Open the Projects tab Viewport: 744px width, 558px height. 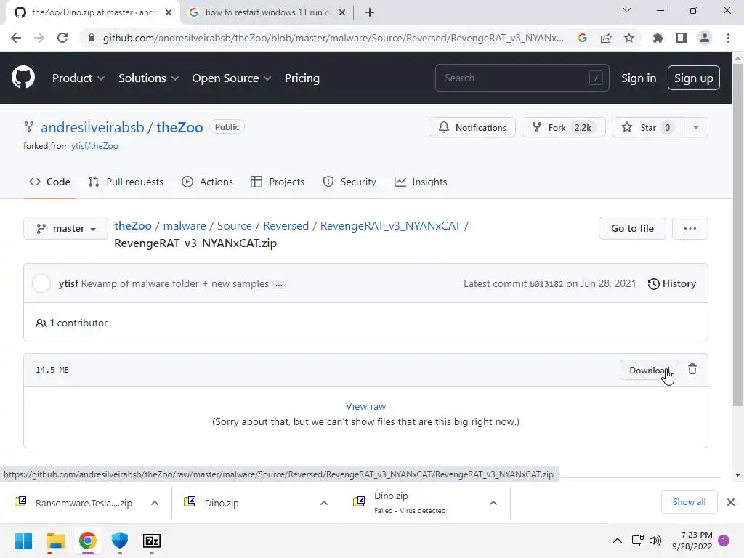[x=278, y=182]
